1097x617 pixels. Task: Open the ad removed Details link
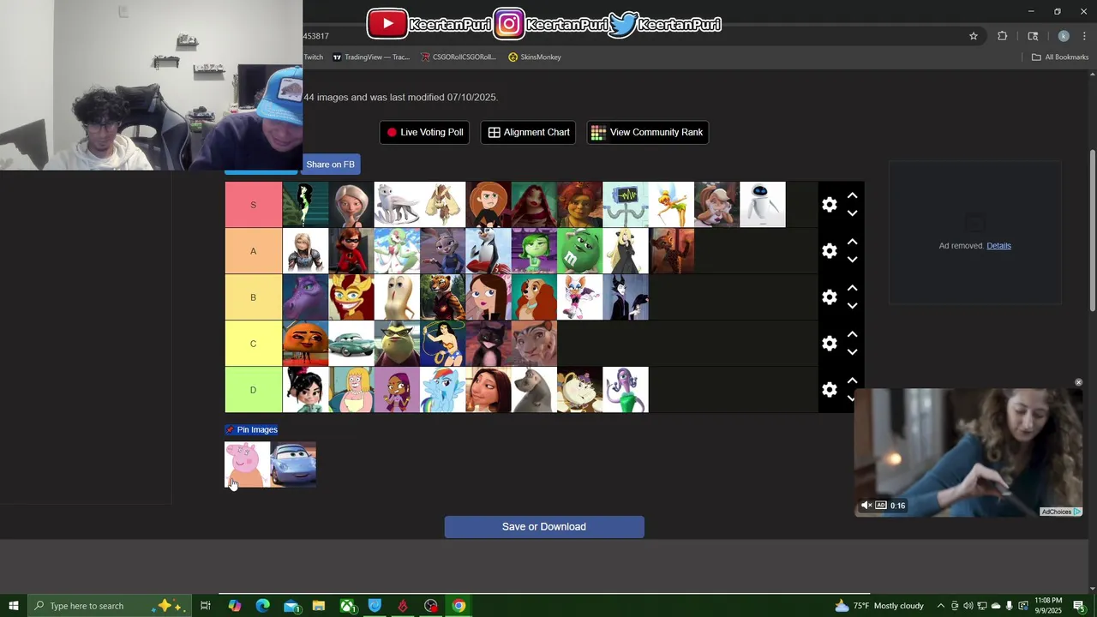click(x=998, y=246)
